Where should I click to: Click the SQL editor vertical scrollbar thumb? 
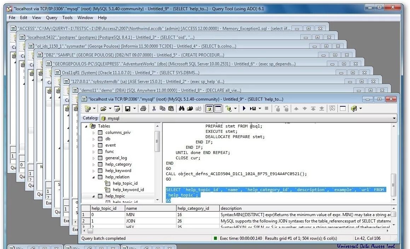[393, 185]
